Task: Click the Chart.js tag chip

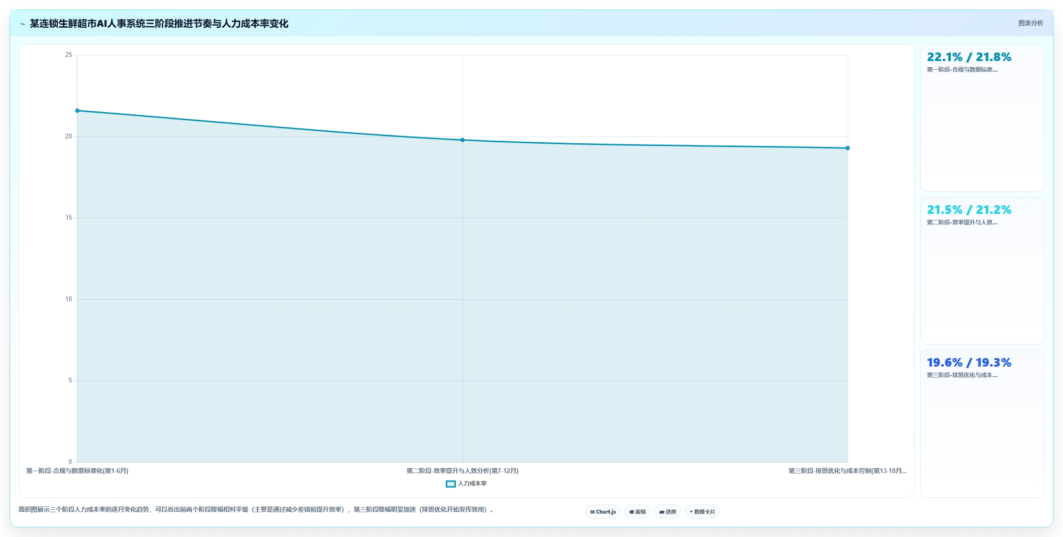Action: click(x=603, y=512)
